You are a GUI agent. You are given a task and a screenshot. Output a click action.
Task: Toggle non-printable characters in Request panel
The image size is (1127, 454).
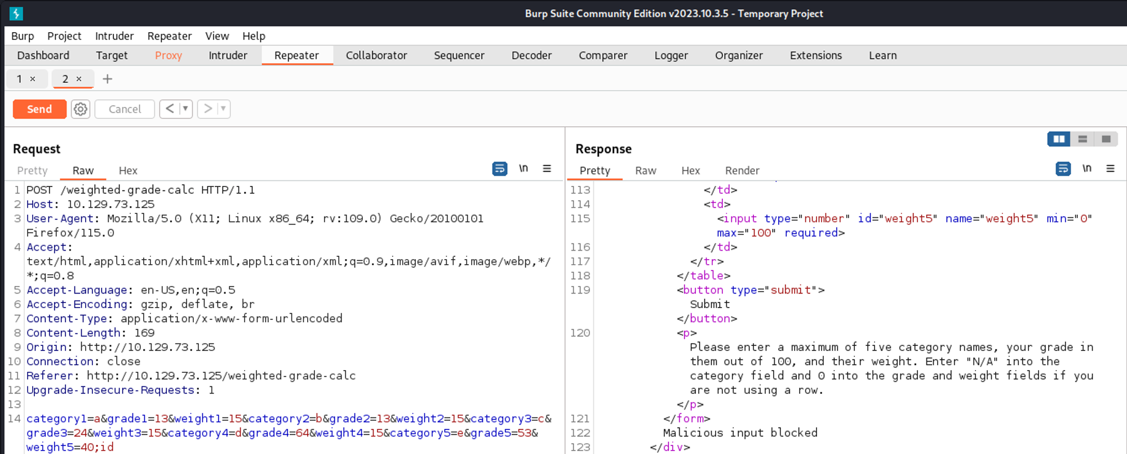tap(523, 168)
